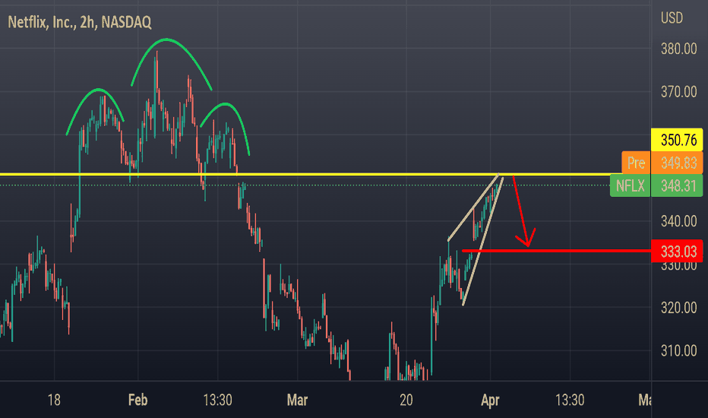Click the Netflix, Inc., 2h, NASDAQ title

coord(80,22)
